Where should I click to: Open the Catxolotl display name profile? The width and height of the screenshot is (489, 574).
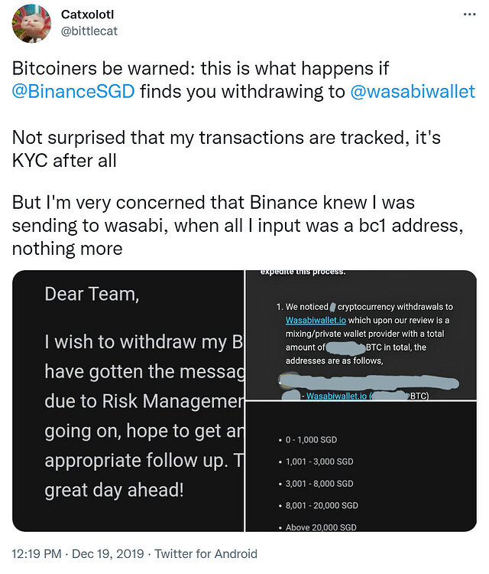click(90, 15)
